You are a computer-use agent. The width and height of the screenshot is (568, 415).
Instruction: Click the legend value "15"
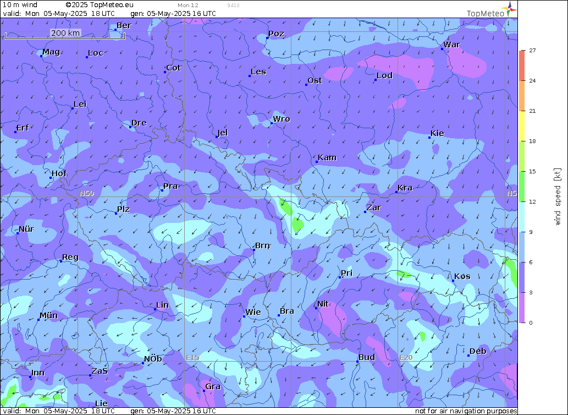click(x=532, y=171)
